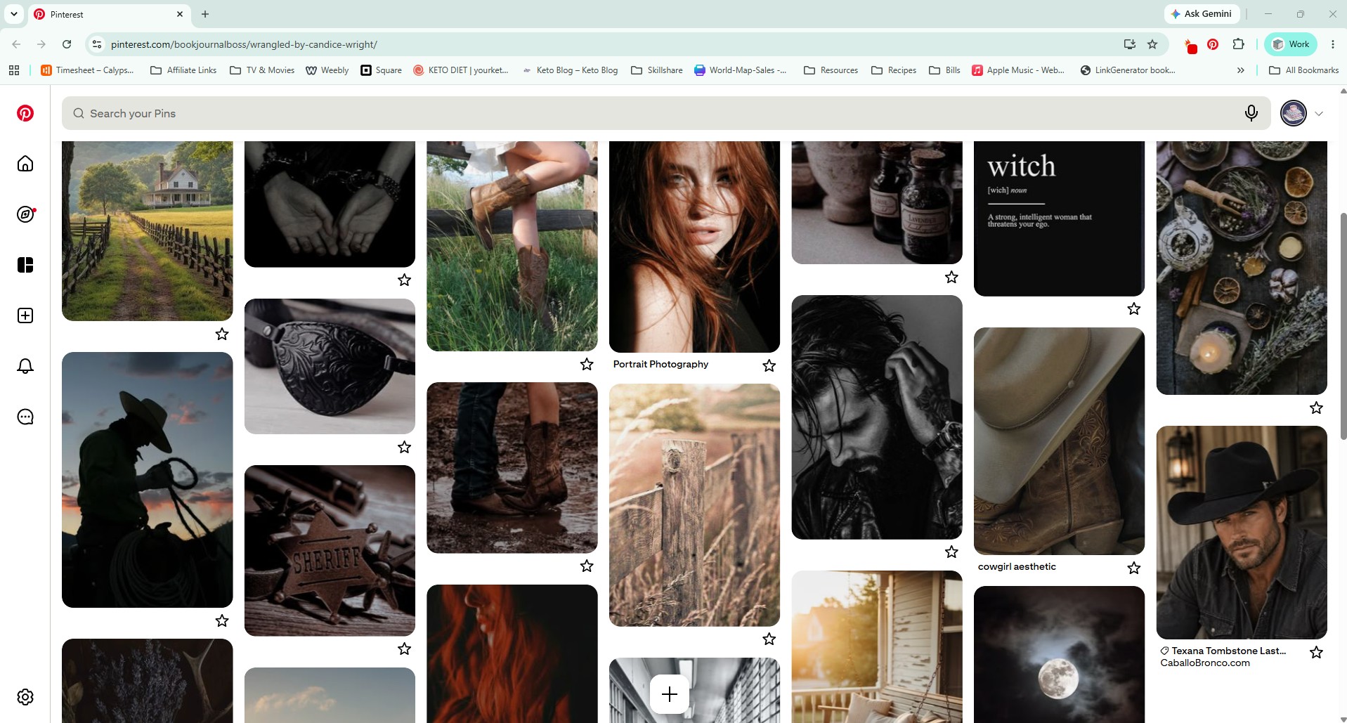This screenshot has width=1347, height=723.
Task: Open the CaballoBronco.com link
Action: click(x=1205, y=663)
